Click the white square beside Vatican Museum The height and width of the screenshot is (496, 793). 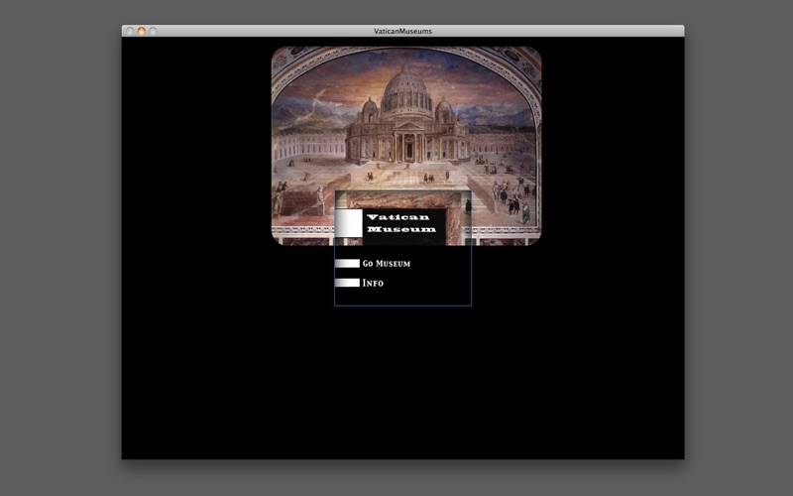coord(349,222)
